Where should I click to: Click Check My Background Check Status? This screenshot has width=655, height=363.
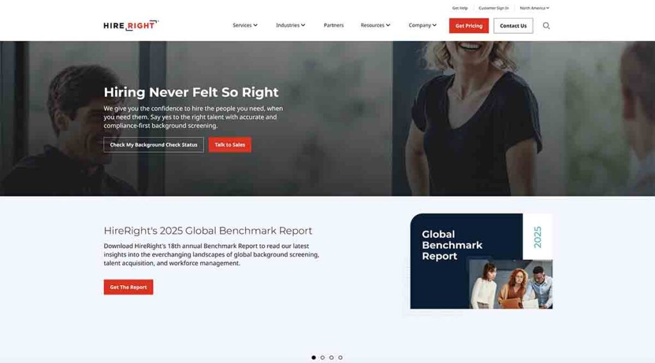[154, 145]
